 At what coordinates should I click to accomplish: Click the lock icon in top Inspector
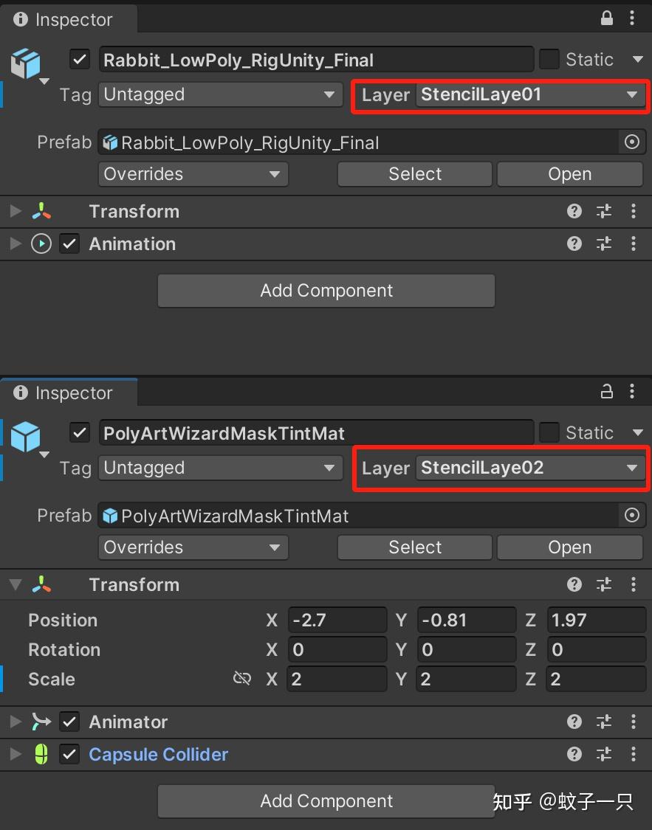click(x=606, y=18)
